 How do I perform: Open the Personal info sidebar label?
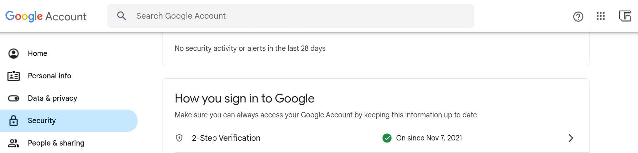click(50, 76)
